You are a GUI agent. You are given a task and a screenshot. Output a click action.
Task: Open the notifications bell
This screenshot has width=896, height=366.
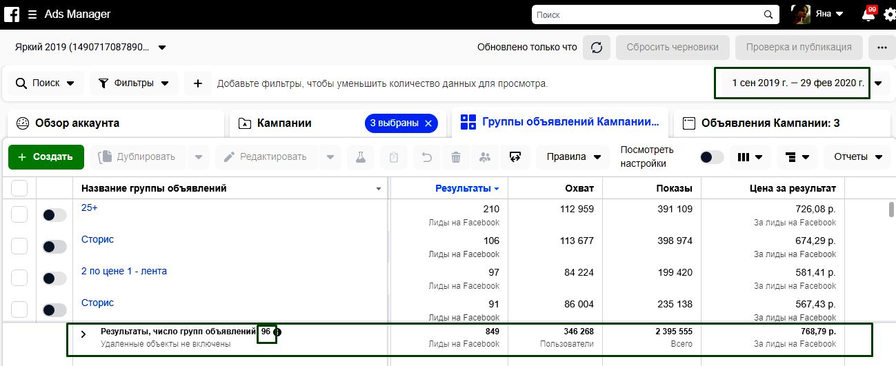868,15
